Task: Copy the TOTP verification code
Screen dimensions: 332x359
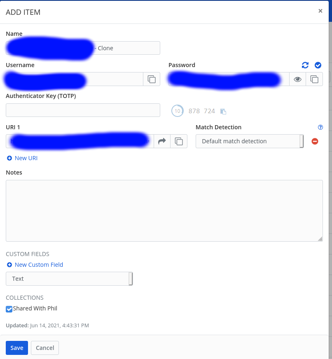Action: tap(223, 111)
